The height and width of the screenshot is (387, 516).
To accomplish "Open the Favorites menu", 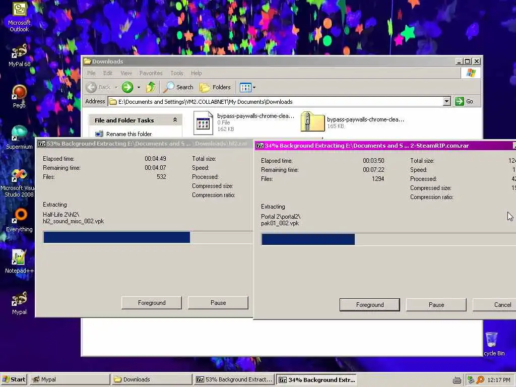I will (151, 73).
